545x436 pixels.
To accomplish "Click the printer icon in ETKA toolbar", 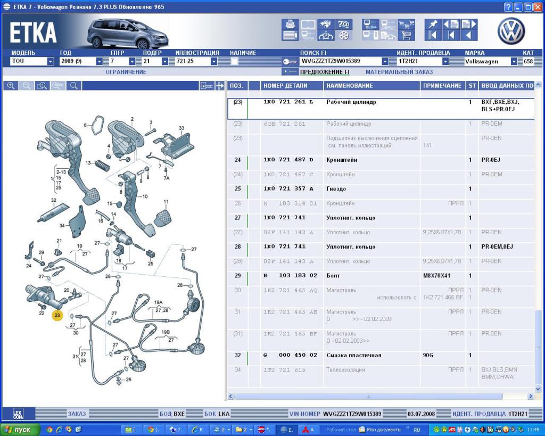I will click(290, 24).
